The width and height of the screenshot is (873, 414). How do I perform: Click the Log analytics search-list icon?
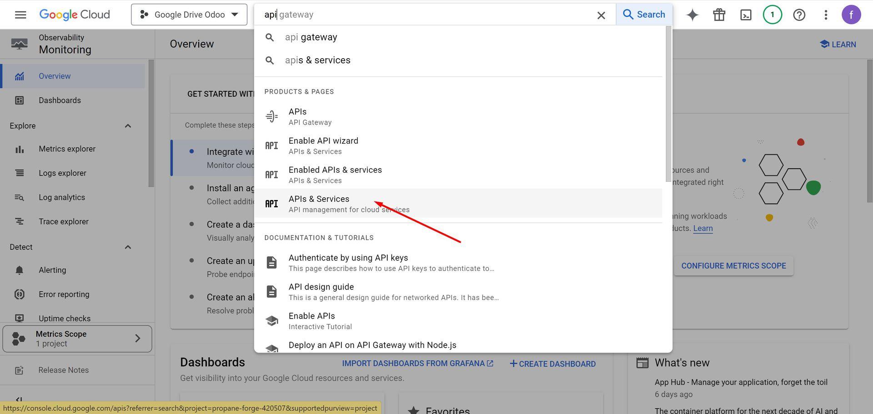tap(19, 197)
